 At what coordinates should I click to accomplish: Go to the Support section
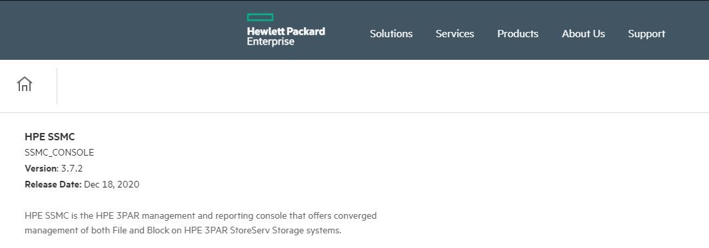(x=646, y=34)
